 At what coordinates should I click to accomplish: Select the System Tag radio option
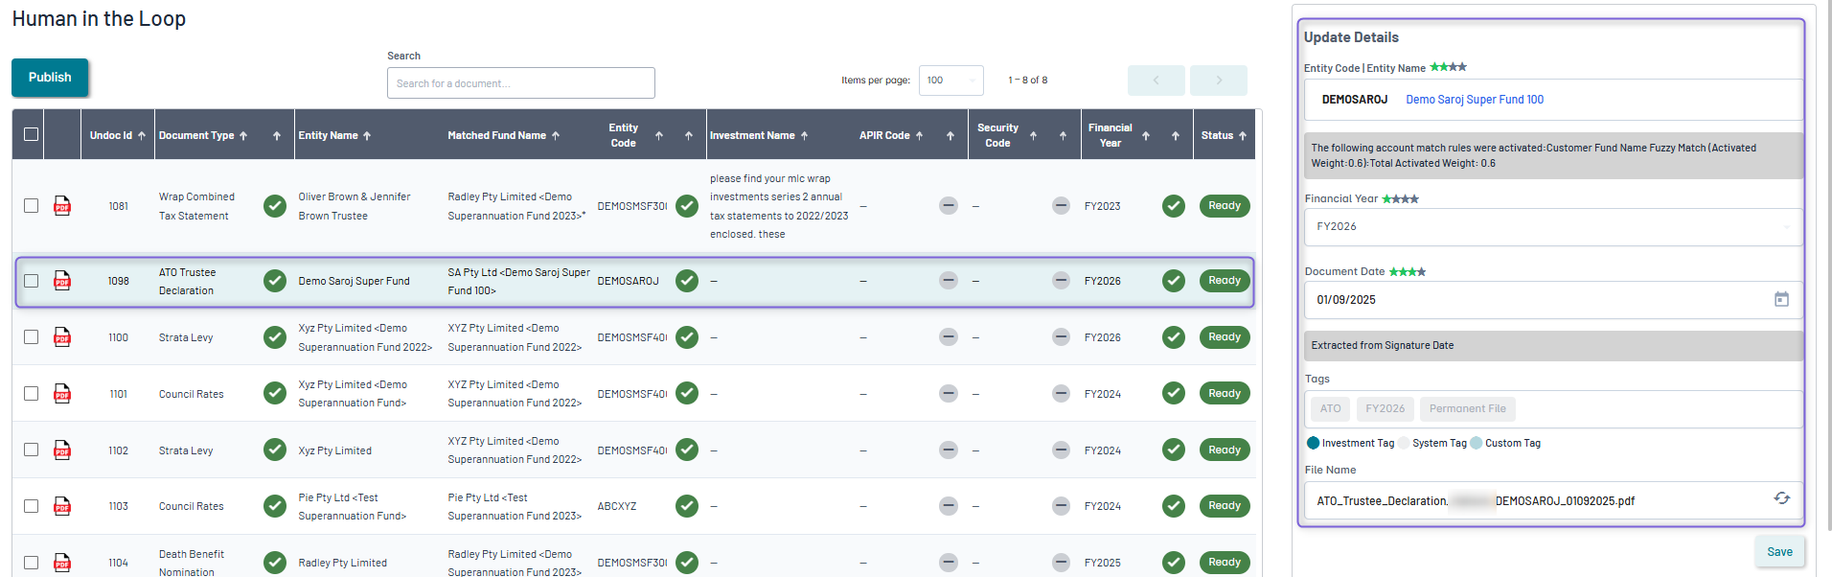[1404, 443]
